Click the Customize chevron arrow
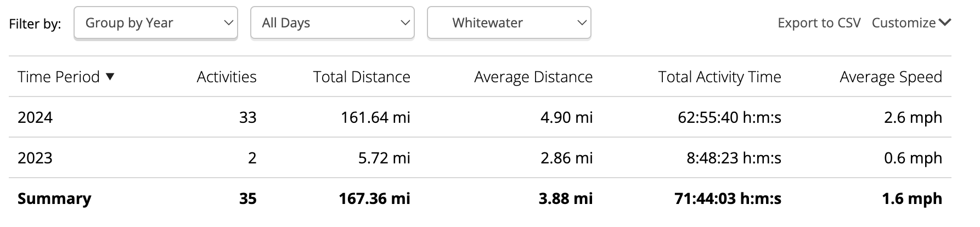 944,22
